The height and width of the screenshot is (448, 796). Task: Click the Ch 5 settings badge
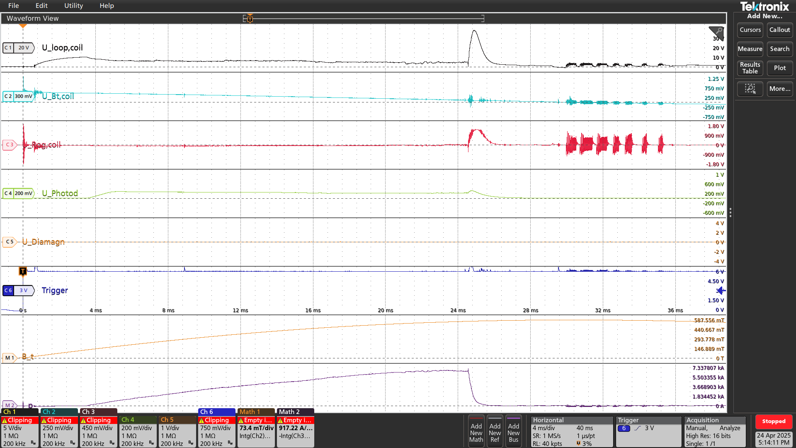click(177, 431)
